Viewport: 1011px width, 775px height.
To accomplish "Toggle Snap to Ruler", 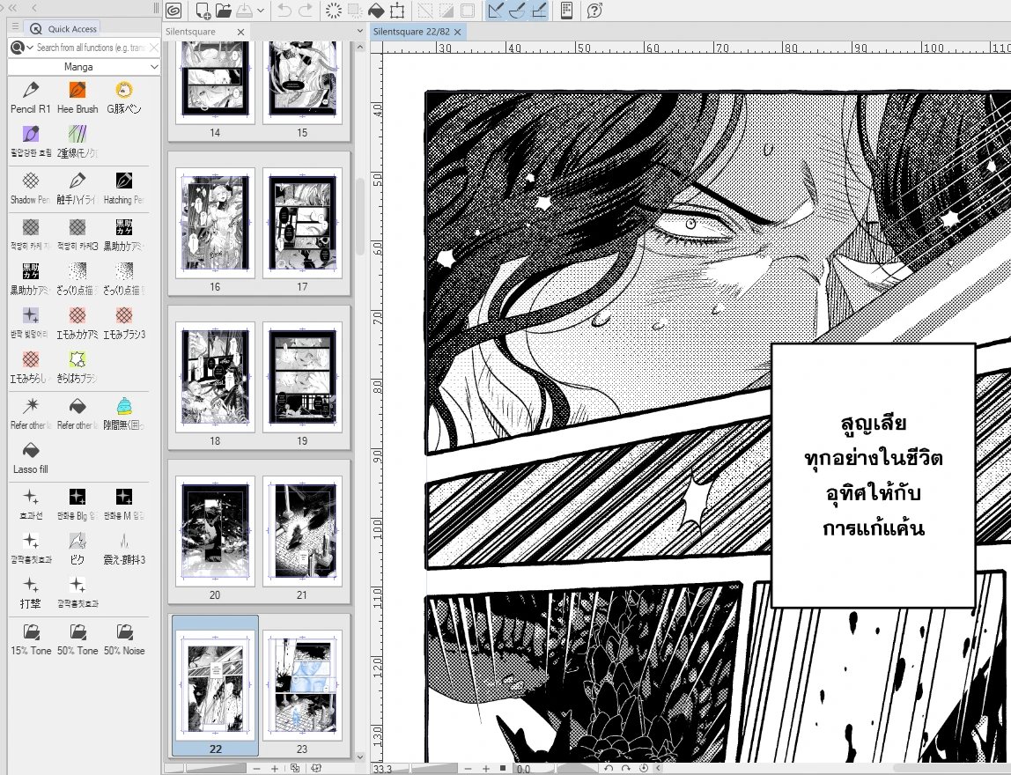I will [495, 11].
